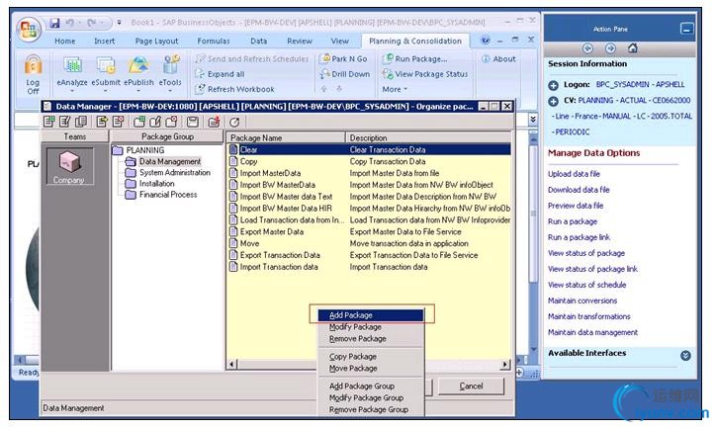Click the Copy Package toolbar icon
The width and height of the screenshot is (715, 429).
(x=81, y=122)
